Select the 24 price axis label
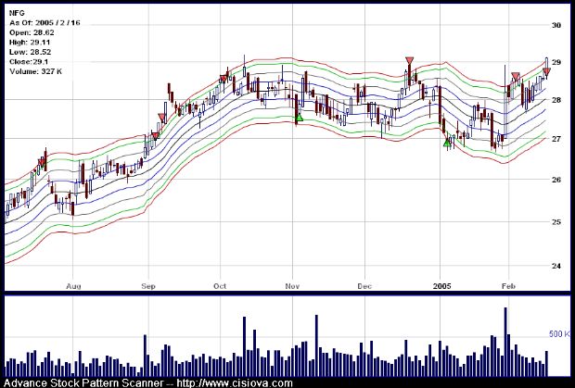Screen dimensions: 575x388 [556, 266]
